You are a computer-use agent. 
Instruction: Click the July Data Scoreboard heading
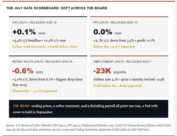coord(57,8)
